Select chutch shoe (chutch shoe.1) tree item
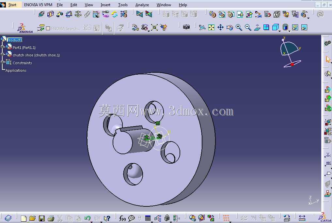 click(x=36, y=55)
